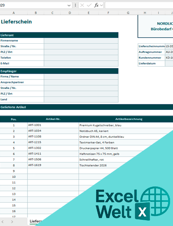Select the ART-1302 cell
Image resolution: width=173 pixels, height=226 pixels.
[53, 148]
